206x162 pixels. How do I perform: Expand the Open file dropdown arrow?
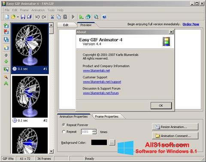pos(18,17)
